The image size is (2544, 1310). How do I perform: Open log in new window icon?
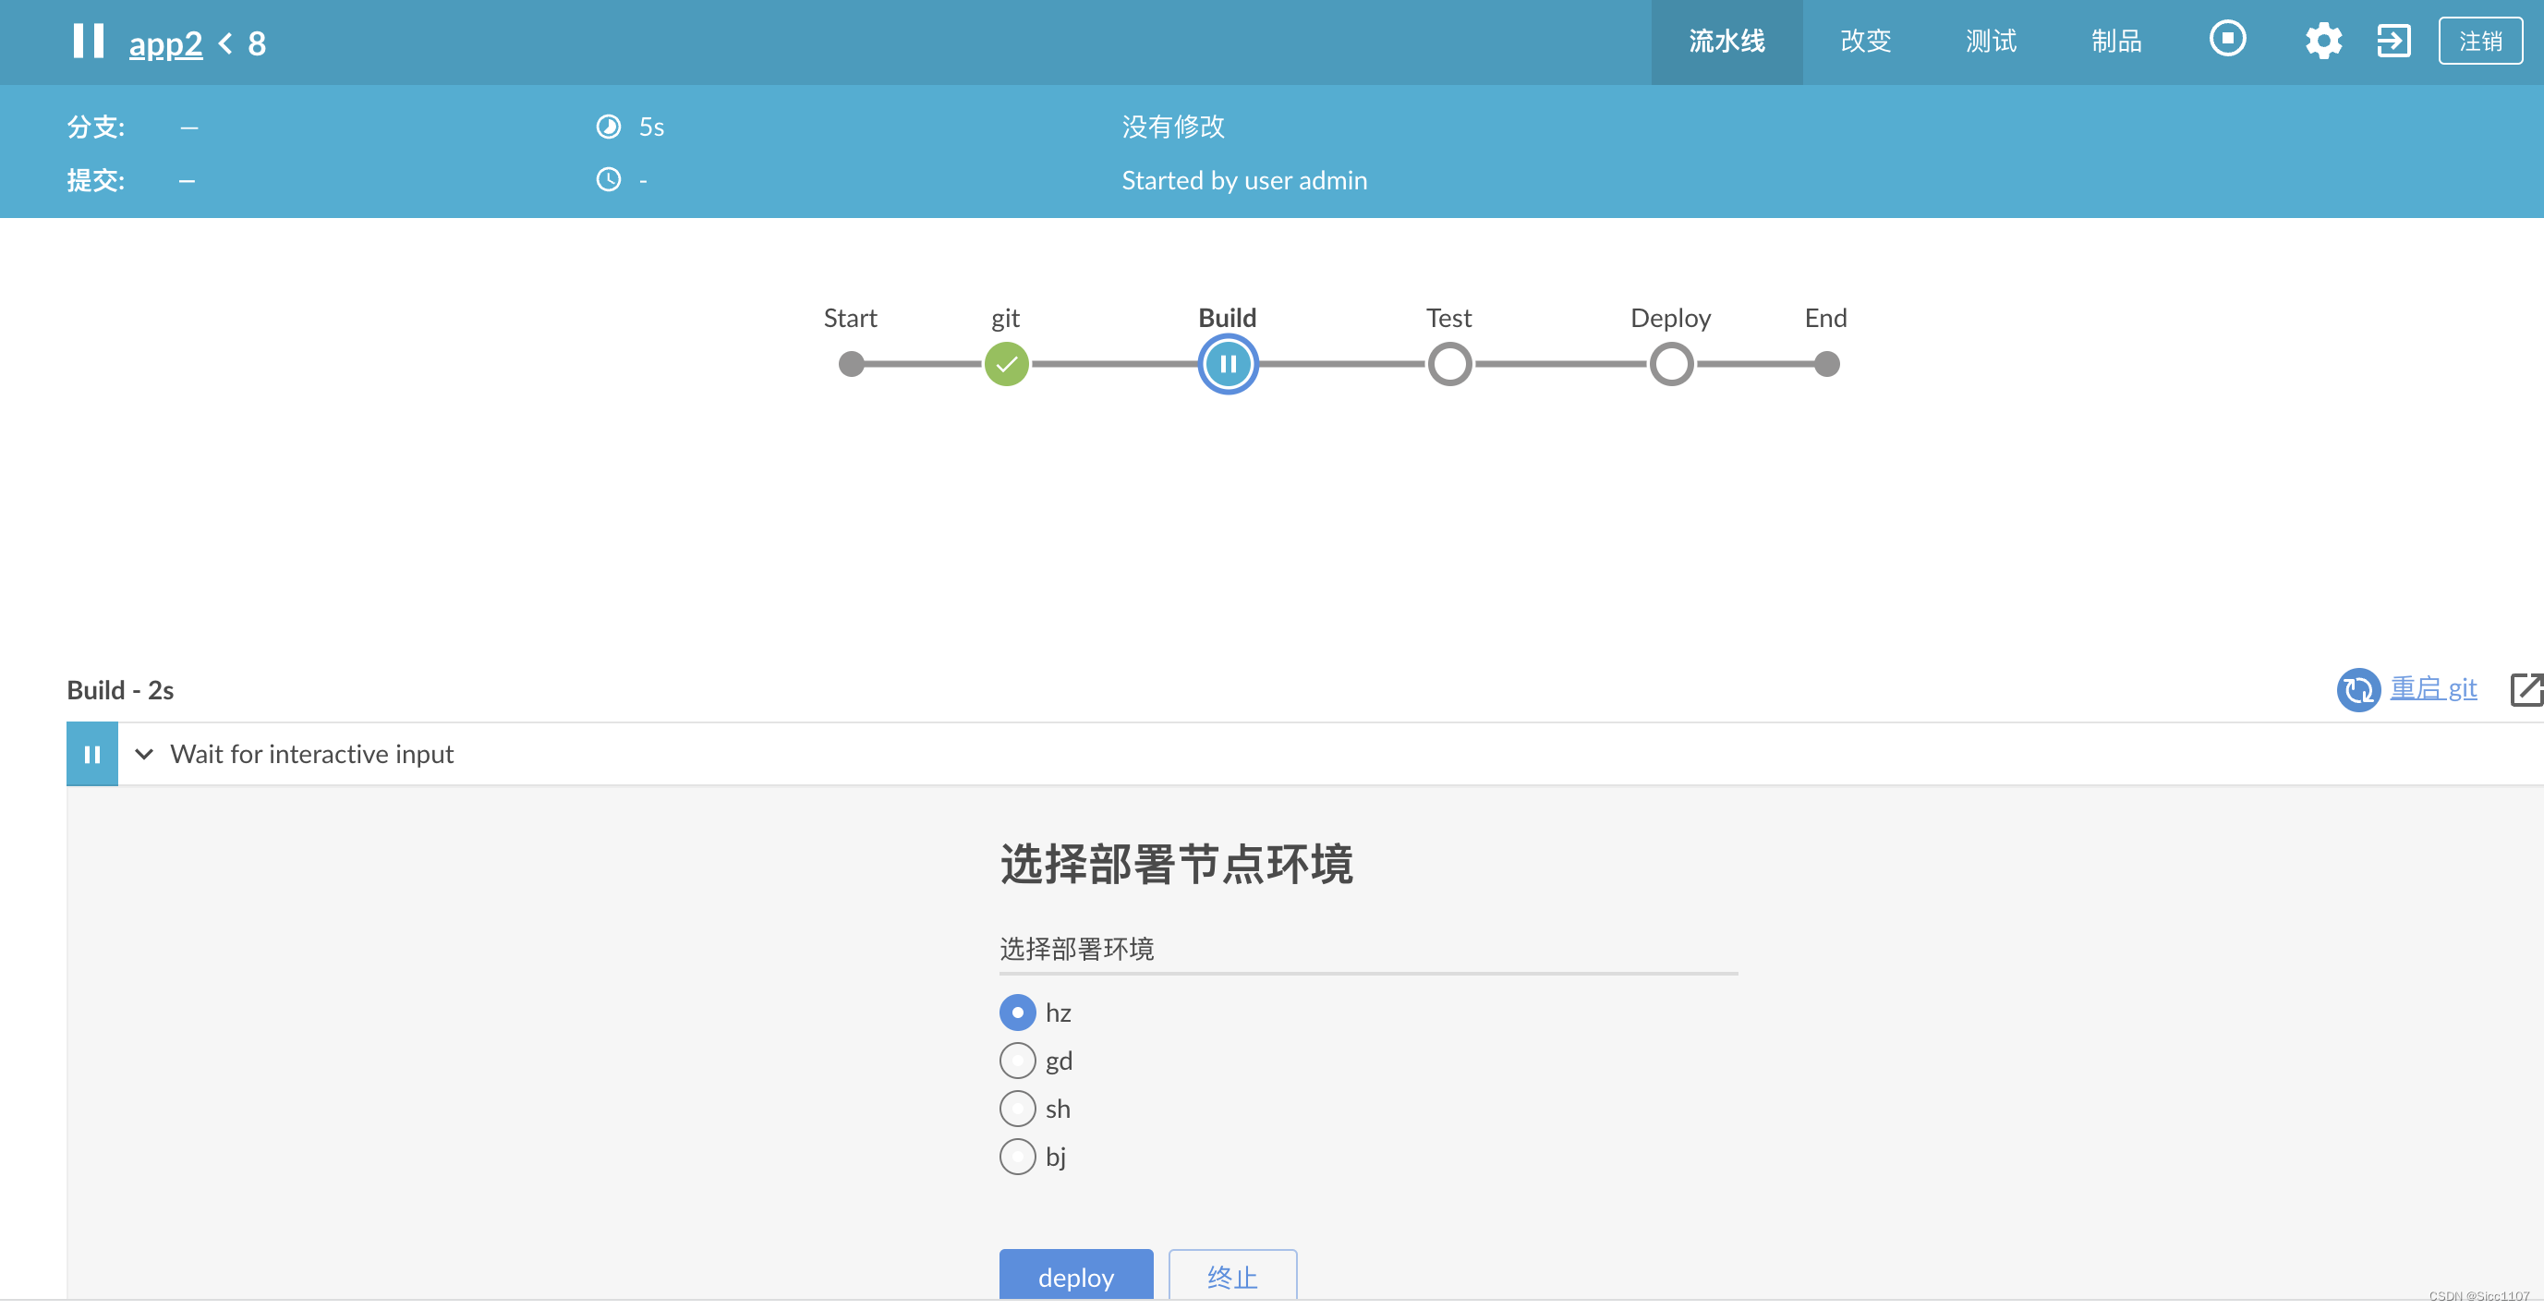pyautogui.click(x=2526, y=689)
